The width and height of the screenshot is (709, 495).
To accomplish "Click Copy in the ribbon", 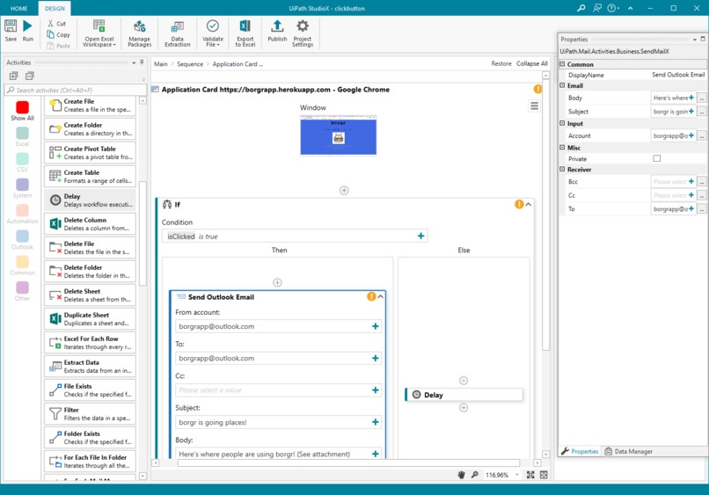I will point(58,35).
